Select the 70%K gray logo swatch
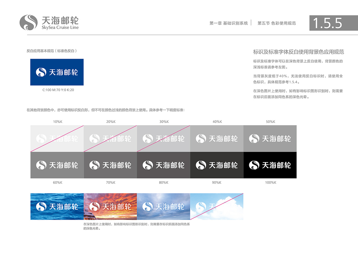The width and height of the screenshot is (358, 253). coord(110,165)
